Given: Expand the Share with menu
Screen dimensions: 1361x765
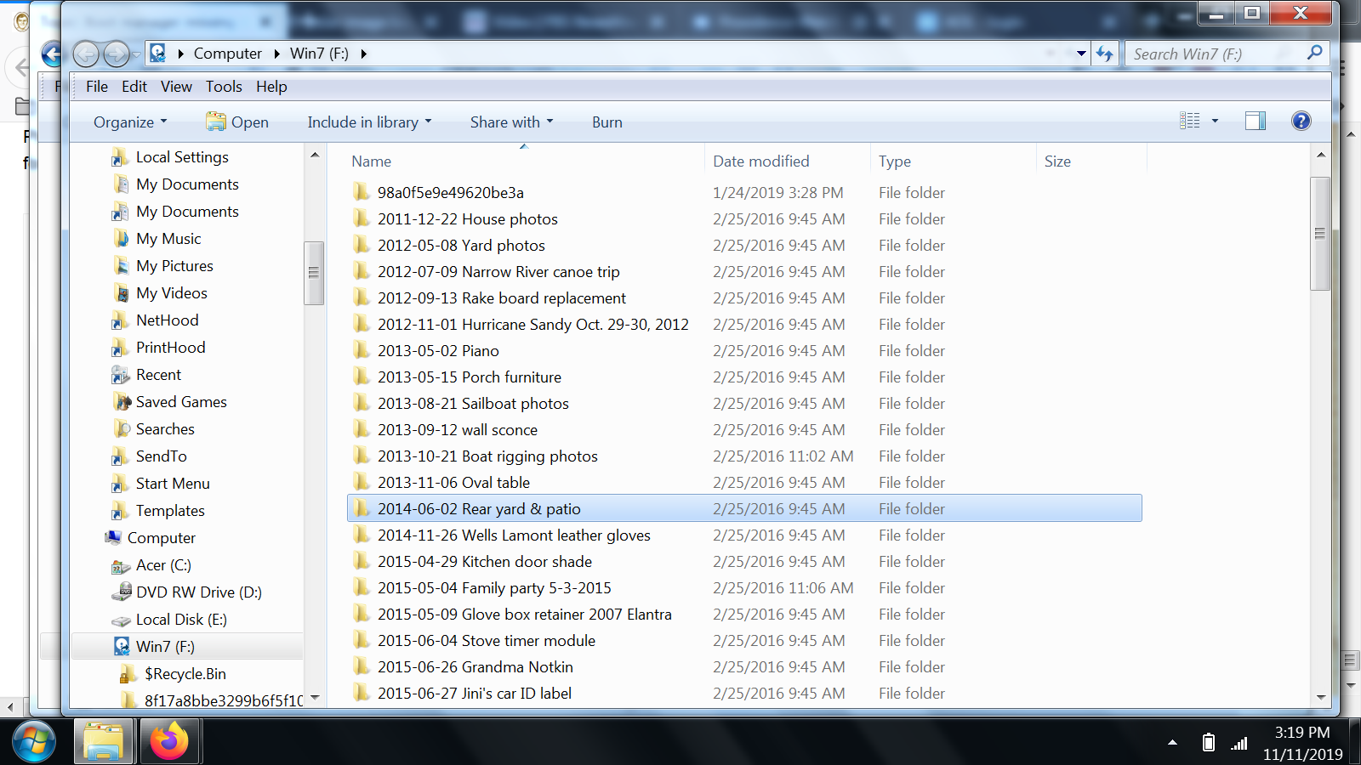Looking at the screenshot, I should pos(511,122).
